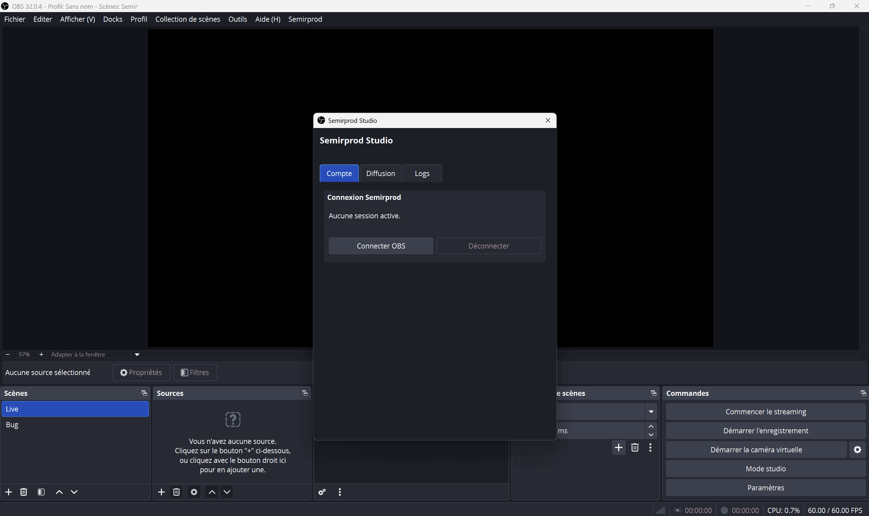Image resolution: width=869 pixels, height=516 pixels.
Task: Move source down in Sources dock
Action: tap(227, 492)
